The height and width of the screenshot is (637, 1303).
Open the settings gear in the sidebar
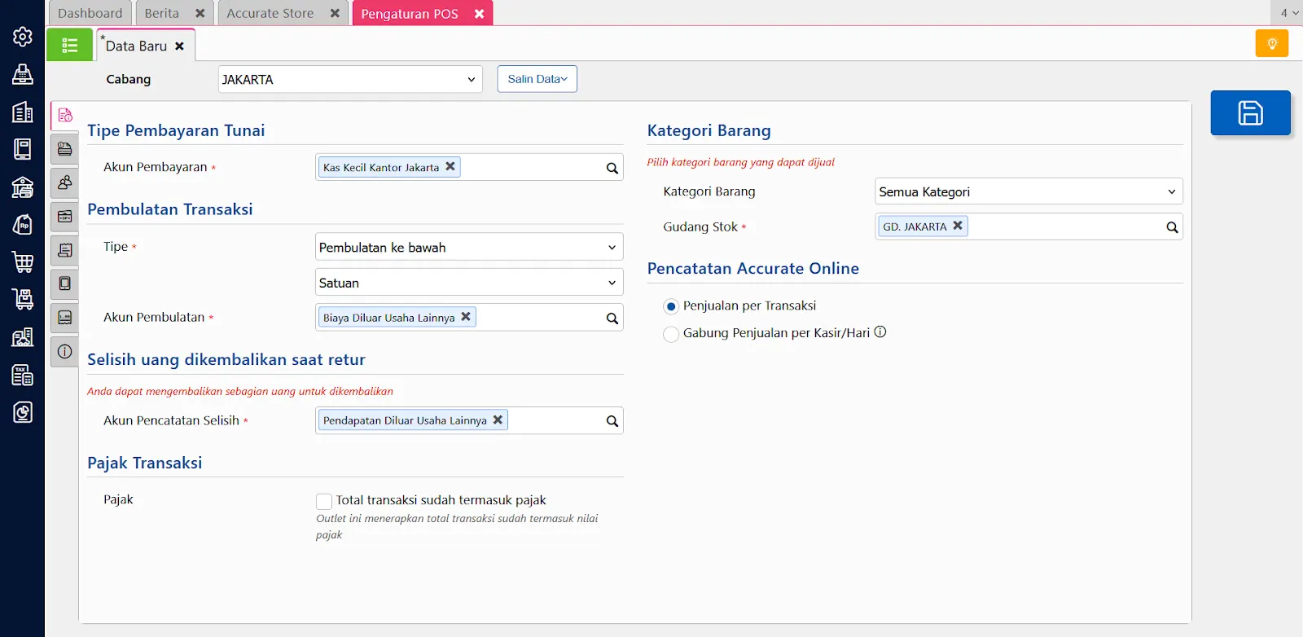coord(23,37)
